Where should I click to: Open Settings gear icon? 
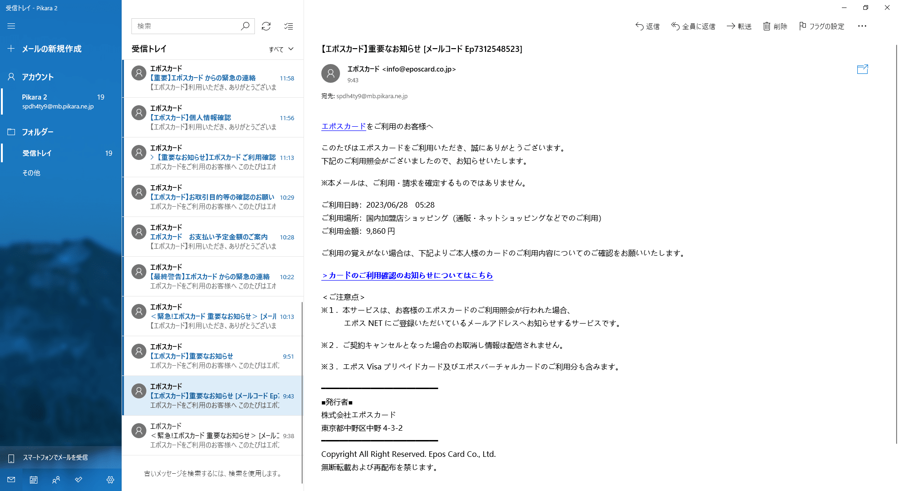pyautogui.click(x=110, y=480)
